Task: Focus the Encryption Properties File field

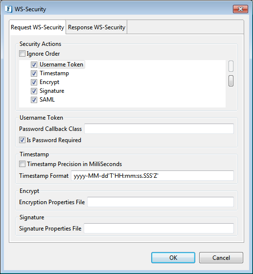Action: coord(161,202)
